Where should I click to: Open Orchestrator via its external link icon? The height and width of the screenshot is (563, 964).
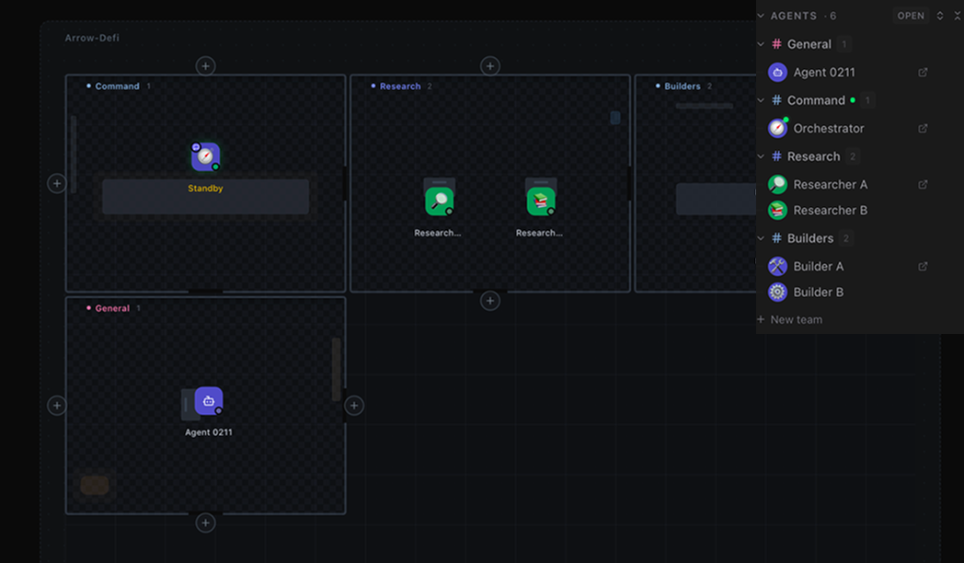923,129
